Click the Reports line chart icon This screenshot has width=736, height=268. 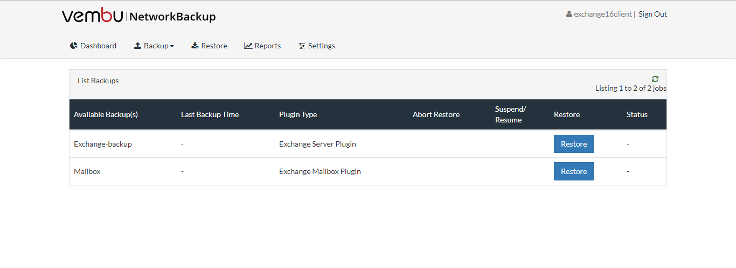pos(248,46)
